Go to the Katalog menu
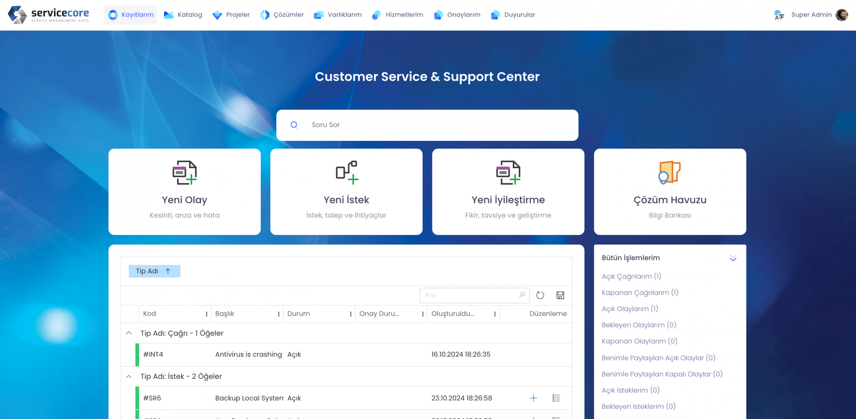Screen dimensions: 856x419 (183, 15)
